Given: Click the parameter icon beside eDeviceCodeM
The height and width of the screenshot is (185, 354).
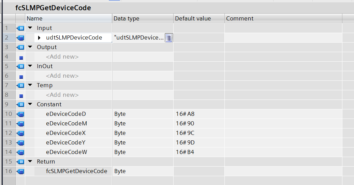Looking at the screenshot, I should (x=20, y=124).
